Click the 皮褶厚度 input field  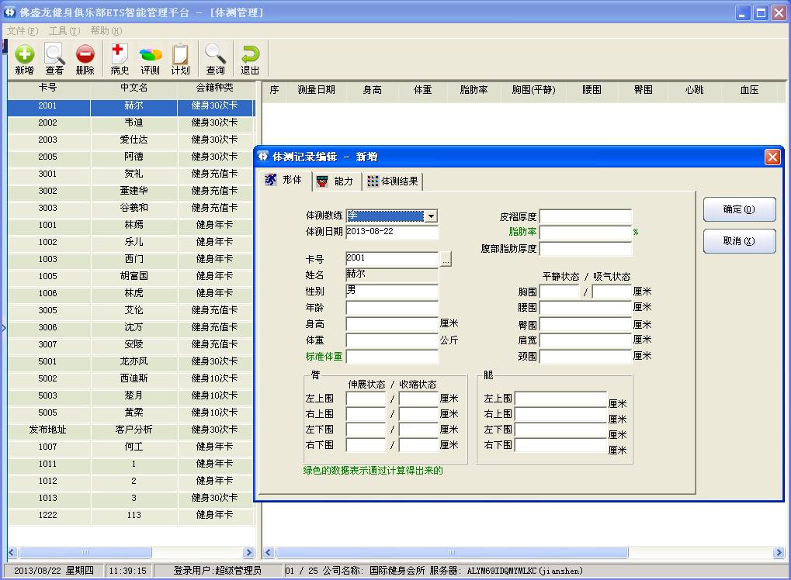click(586, 216)
